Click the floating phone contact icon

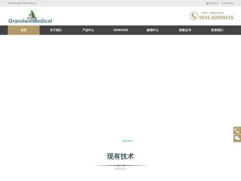pos(237,131)
